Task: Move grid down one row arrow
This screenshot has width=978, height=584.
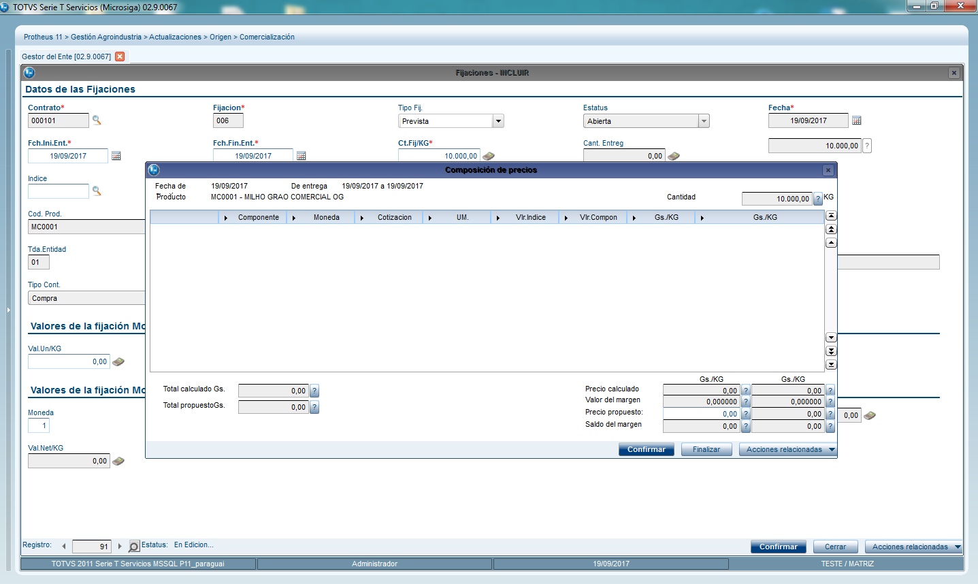Action: [831, 338]
